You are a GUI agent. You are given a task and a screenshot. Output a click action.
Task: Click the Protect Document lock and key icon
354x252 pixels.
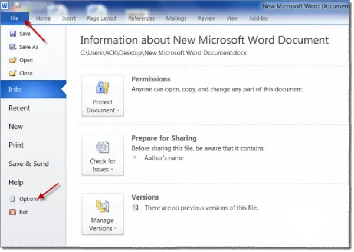tap(103, 88)
